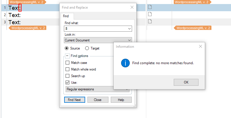Viewport: 231px width, 118px height.
Task: Click bottom-right WordprocessingML v. 2 tag
Action: (x=192, y=28)
